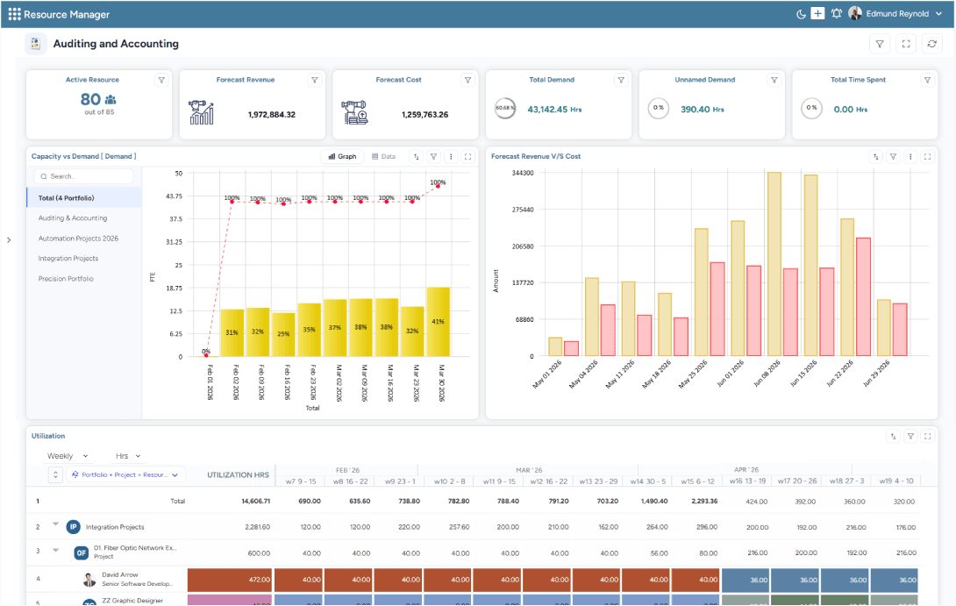Enter fullscreen for the dashboard
Image resolution: width=956 pixels, height=606 pixels.
point(906,44)
